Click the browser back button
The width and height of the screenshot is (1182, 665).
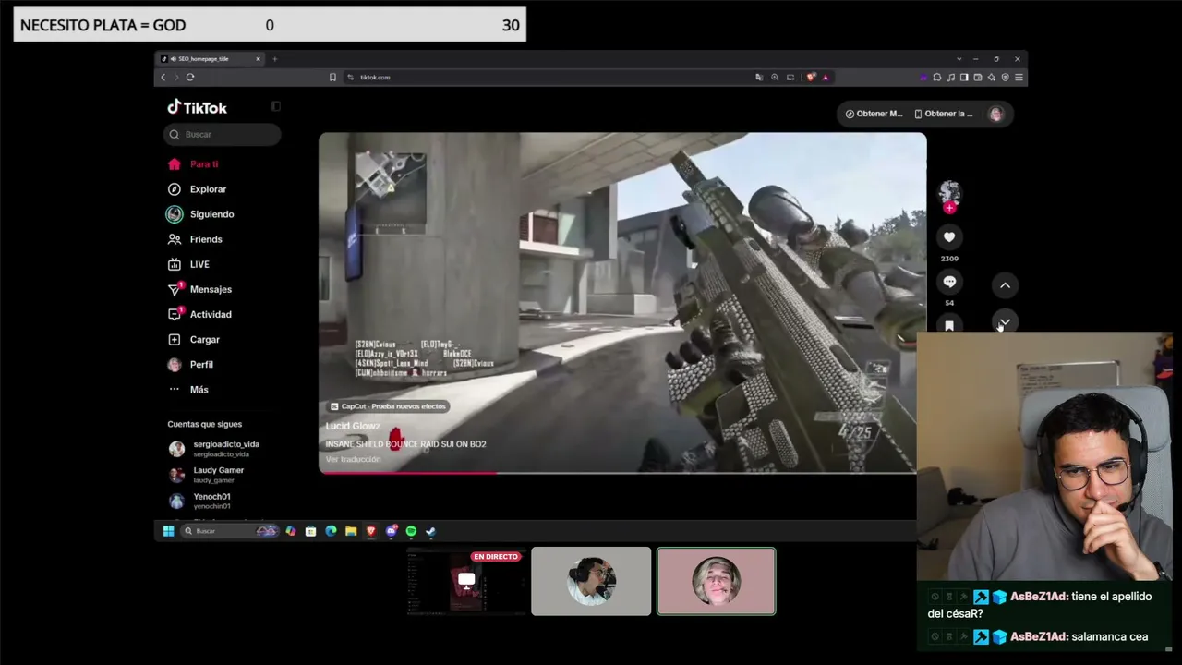pos(163,77)
